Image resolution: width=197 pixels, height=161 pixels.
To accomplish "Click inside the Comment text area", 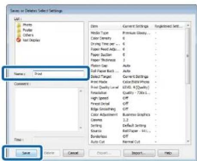I will [47, 110].
